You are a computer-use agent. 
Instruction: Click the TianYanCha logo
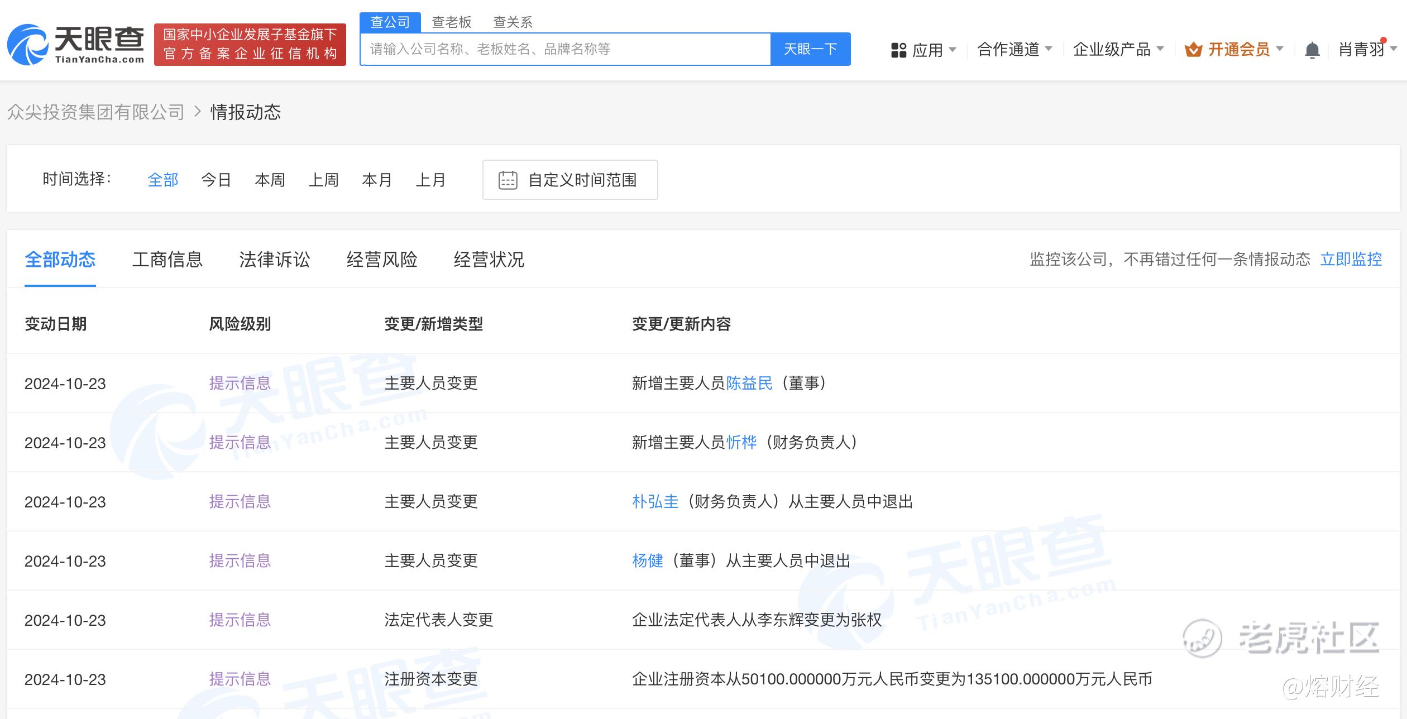coord(76,45)
